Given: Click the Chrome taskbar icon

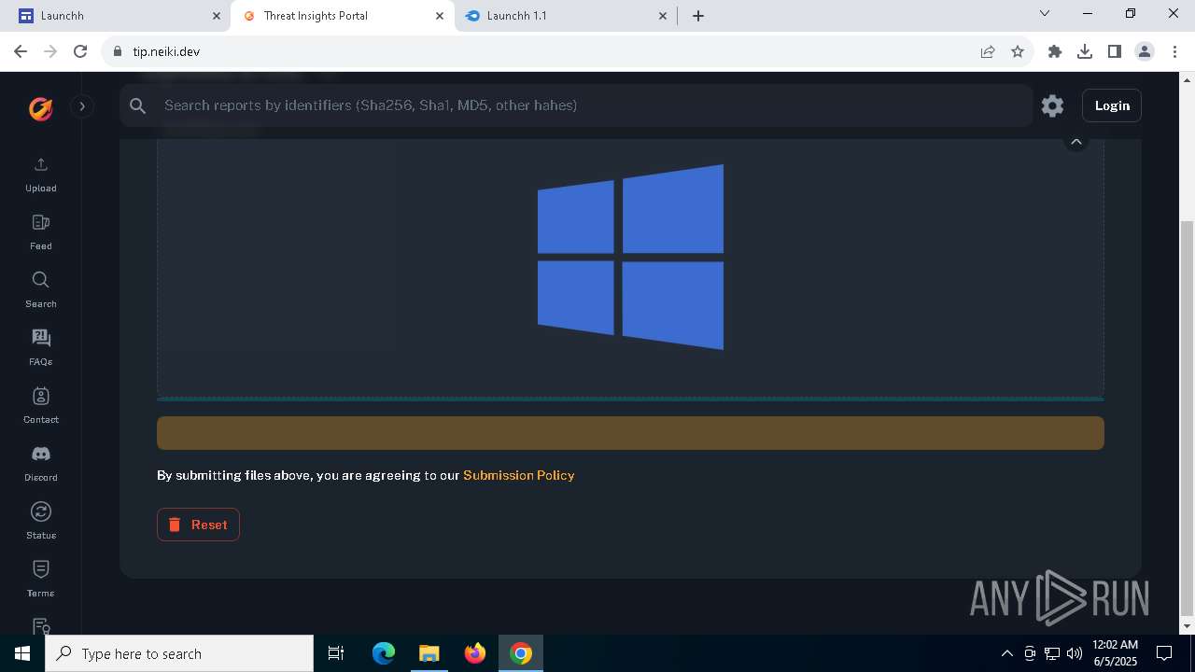Looking at the screenshot, I should click(x=521, y=653).
